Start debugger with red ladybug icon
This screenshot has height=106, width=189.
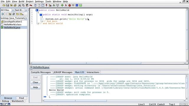click(x=70, y=5)
